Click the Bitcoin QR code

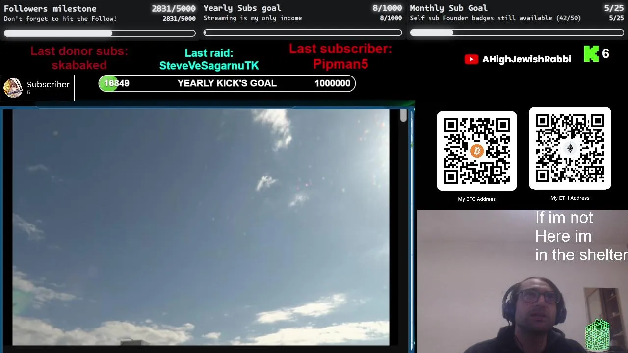[x=477, y=151]
